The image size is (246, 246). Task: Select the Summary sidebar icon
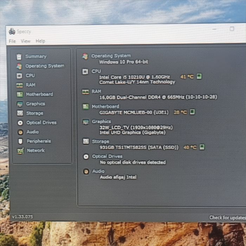click(19, 57)
